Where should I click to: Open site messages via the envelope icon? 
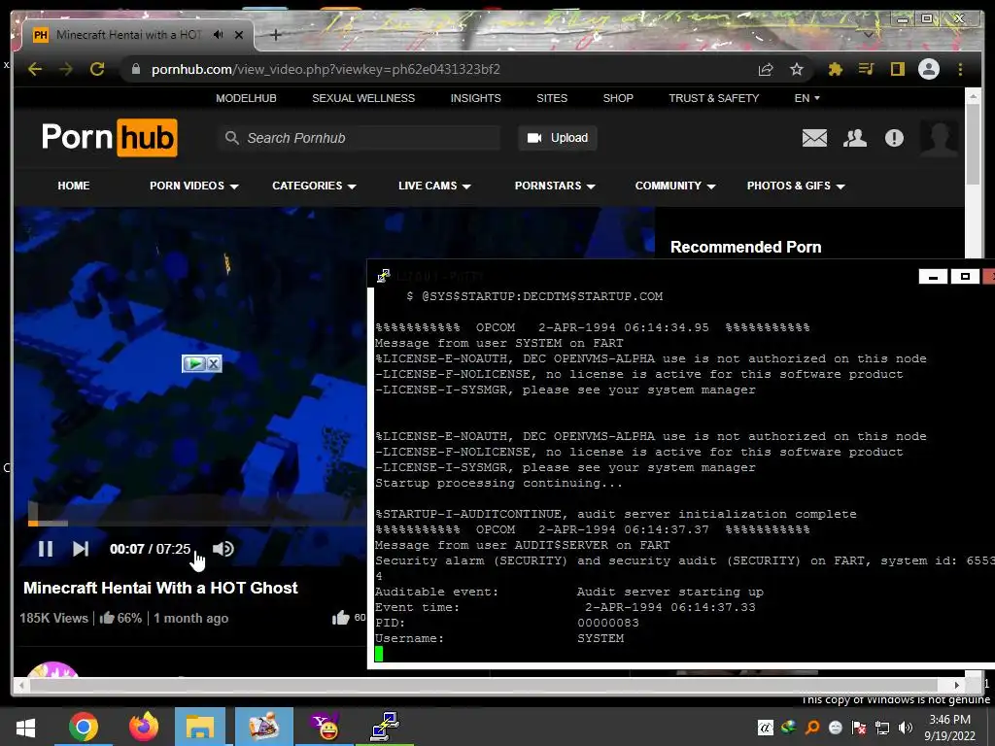click(x=814, y=138)
